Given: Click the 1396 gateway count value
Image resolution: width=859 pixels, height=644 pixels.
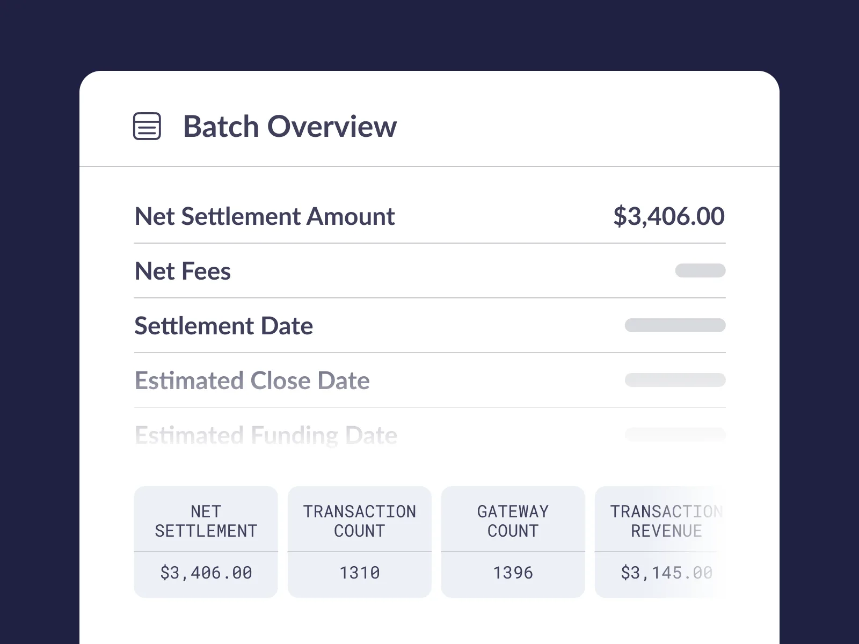Looking at the screenshot, I should pyautogui.click(x=513, y=573).
